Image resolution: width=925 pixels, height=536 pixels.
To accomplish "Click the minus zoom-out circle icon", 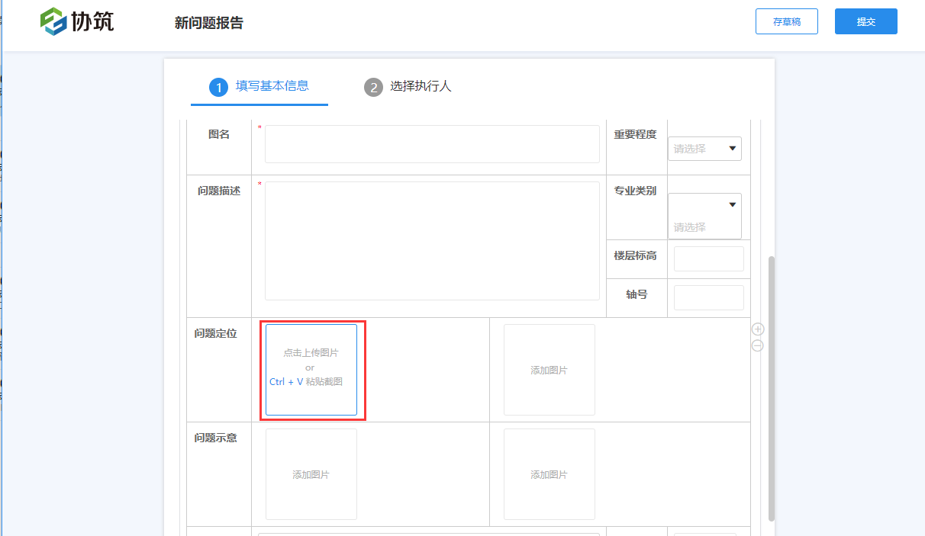I will (x=757, y=345).
